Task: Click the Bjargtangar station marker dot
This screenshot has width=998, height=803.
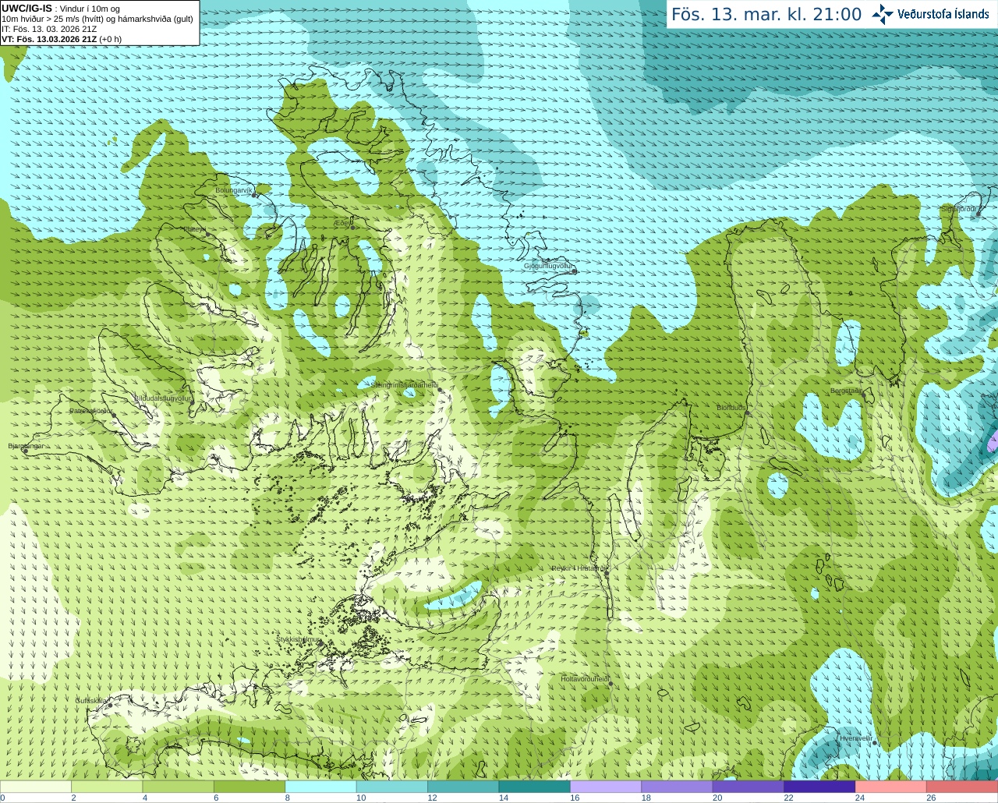Action: pos(25,451)
